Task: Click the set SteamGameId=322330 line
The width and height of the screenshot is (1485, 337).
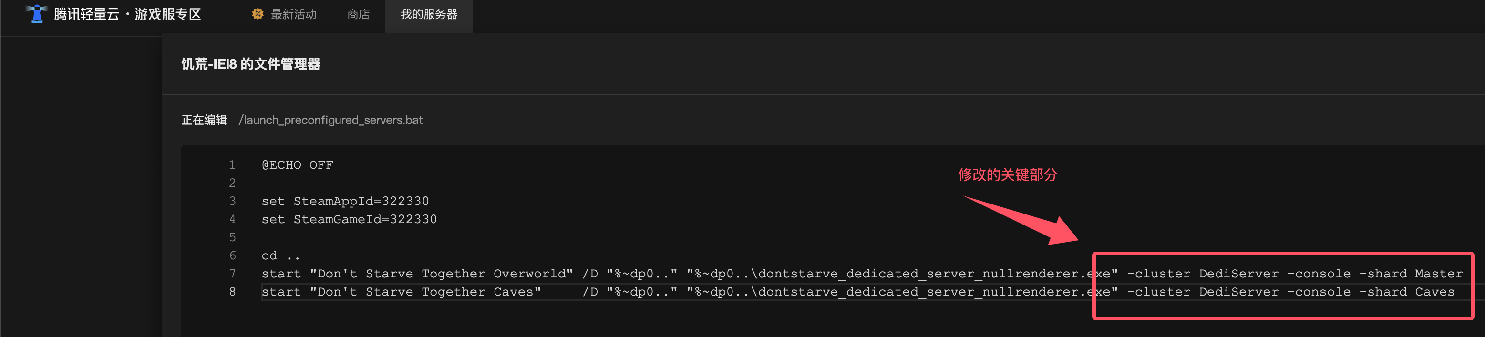Action: pos(349,219)
